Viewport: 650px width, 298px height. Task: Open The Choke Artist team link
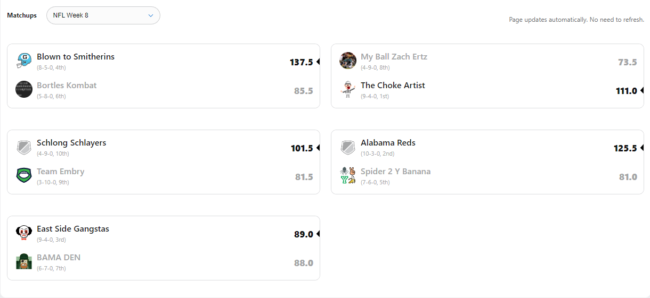(393, 86)
